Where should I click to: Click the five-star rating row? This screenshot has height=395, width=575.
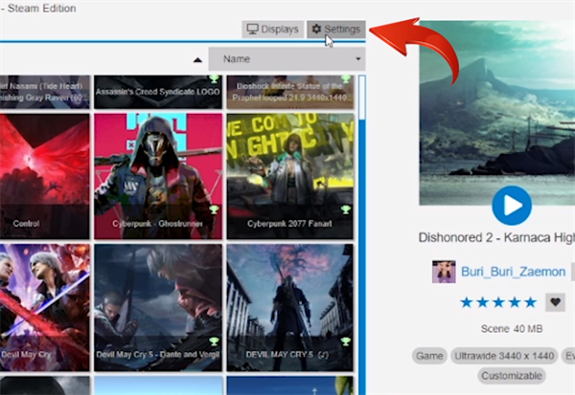498,302
